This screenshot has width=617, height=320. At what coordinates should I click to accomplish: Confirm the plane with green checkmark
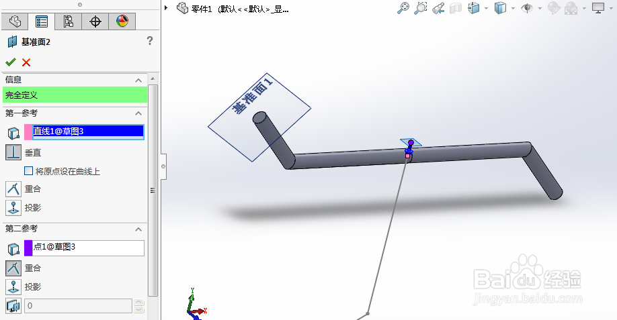tap(11, 62)
